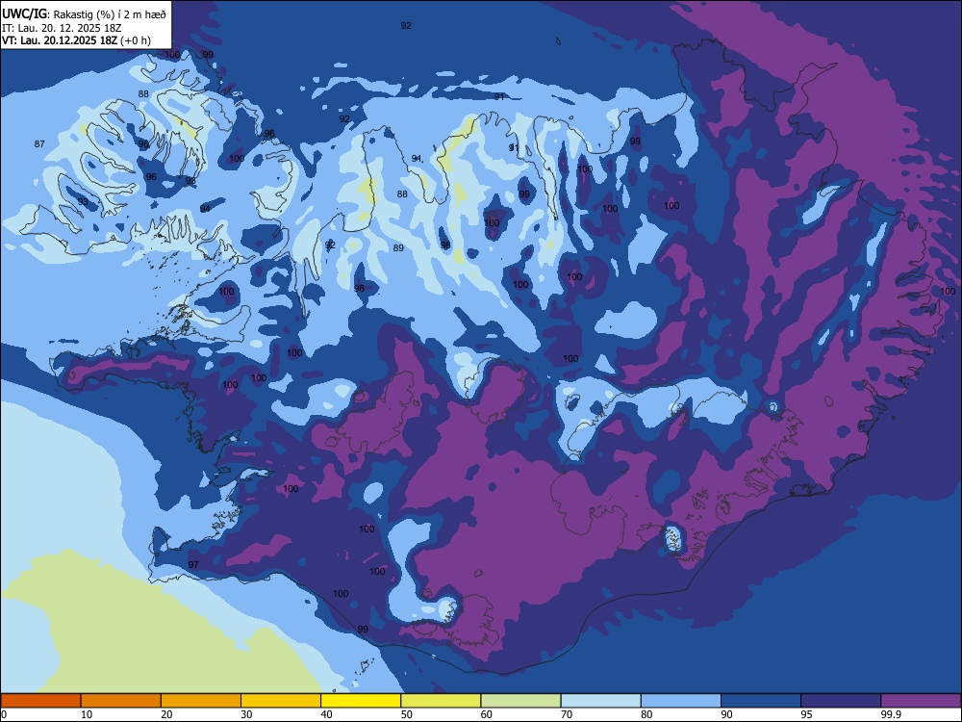The width and height of the screenshot is (962, 722).
Task: Choose the 90–95 dark blue legend swatch
Action: coord(761,701)
